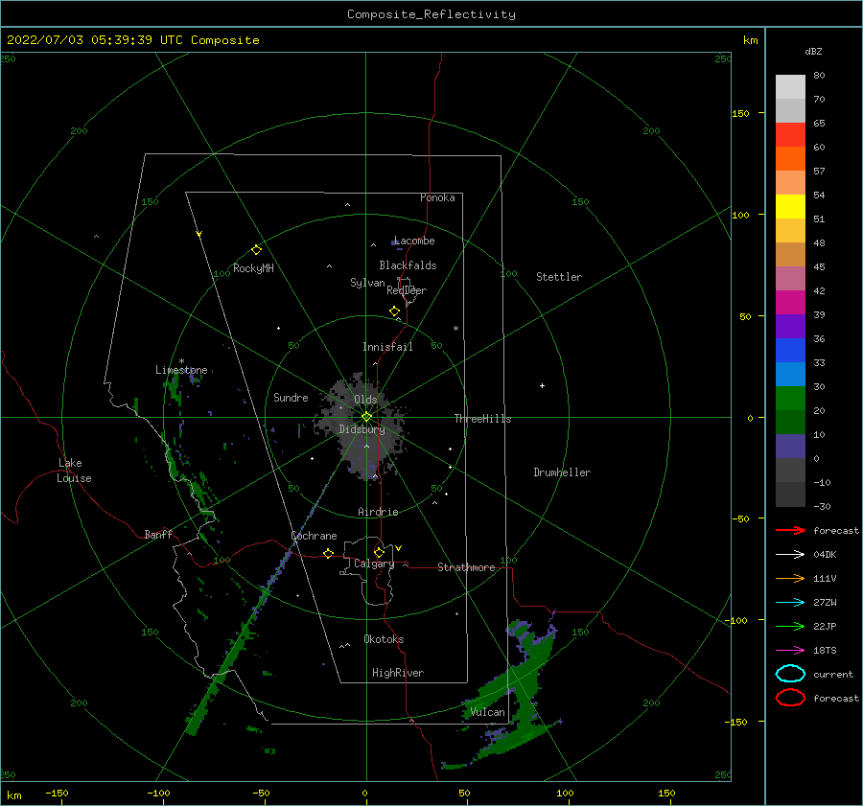Click the magenta 18TS arrow icon
Screen dimensions: 863x806
coord(790,651)
